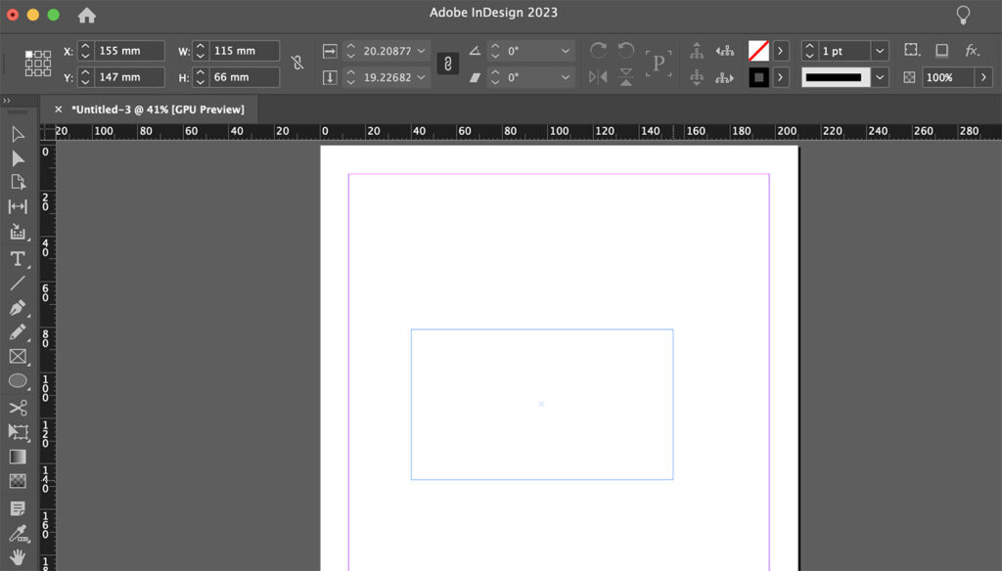
Task: Select the Gradient Swatch tool
Action: click(18, 457)
